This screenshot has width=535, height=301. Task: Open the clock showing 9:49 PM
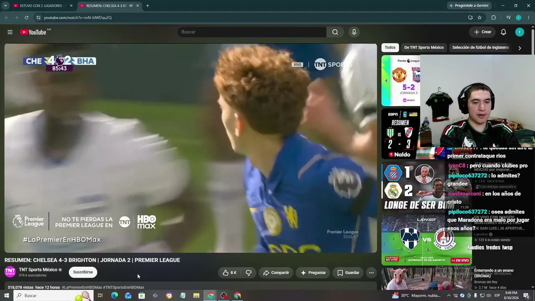pyautogui.click(x=511, y=296)
